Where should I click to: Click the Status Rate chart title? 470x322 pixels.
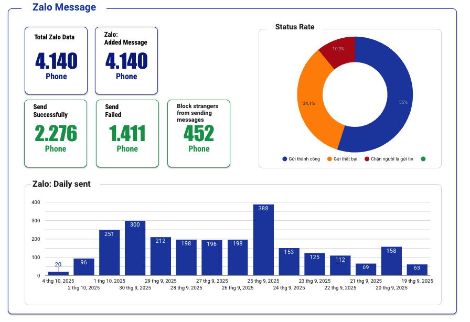pyautogui.click(x=294, y=27)
